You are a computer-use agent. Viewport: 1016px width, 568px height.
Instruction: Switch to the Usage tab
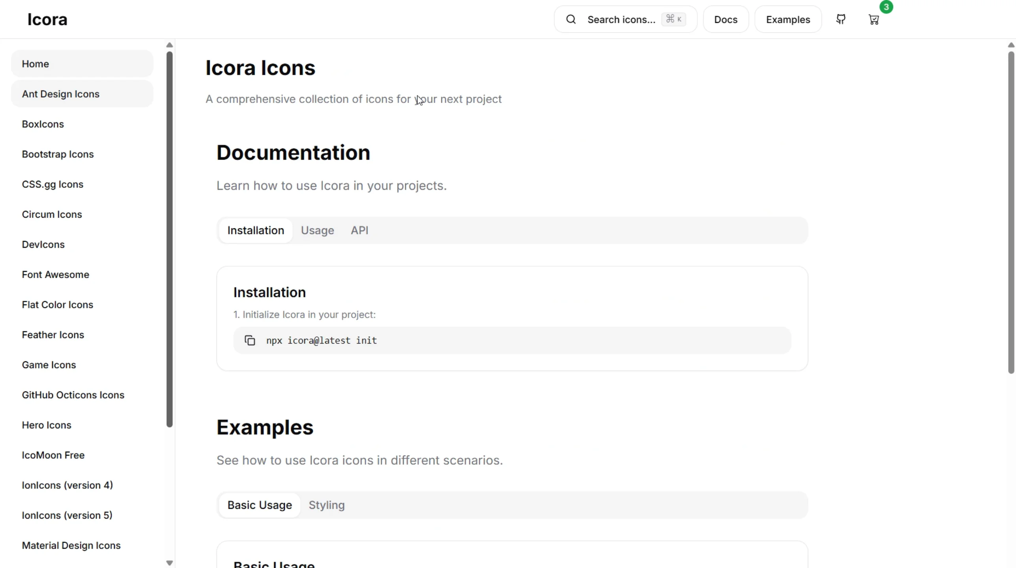click(318, 230)
